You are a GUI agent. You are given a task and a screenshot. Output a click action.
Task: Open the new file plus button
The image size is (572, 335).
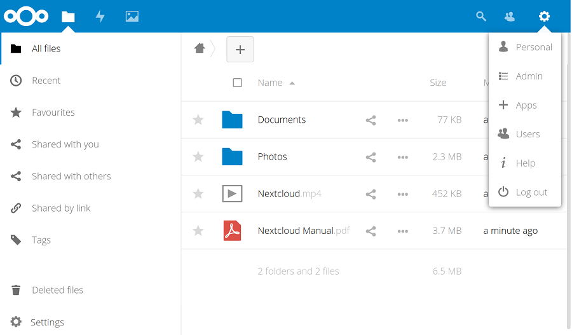(240, 50)
